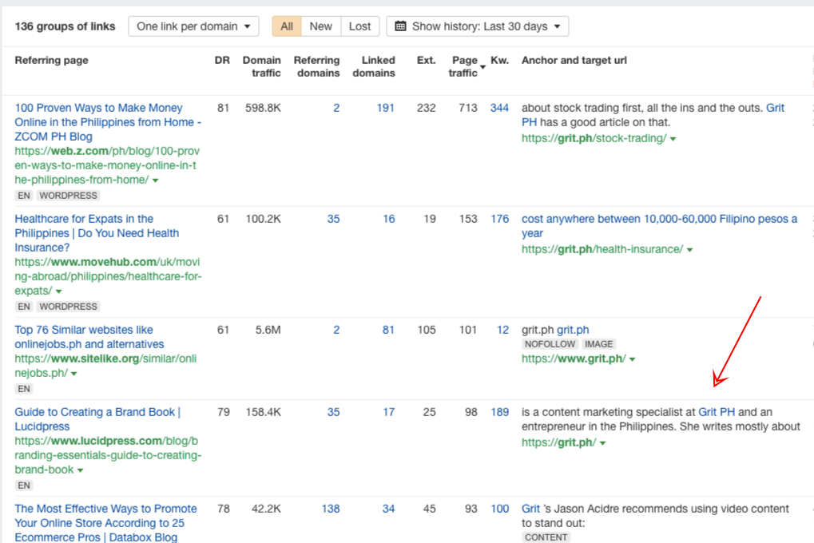This screenshot has height=543, width=814.
Task: Open Guide to Creating a Brand Book link
Action: click(x=97, y=419)
